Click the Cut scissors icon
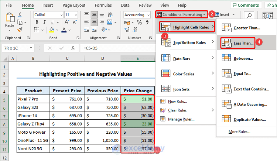The width and height of the screenshot is (277, 161). 20,15
